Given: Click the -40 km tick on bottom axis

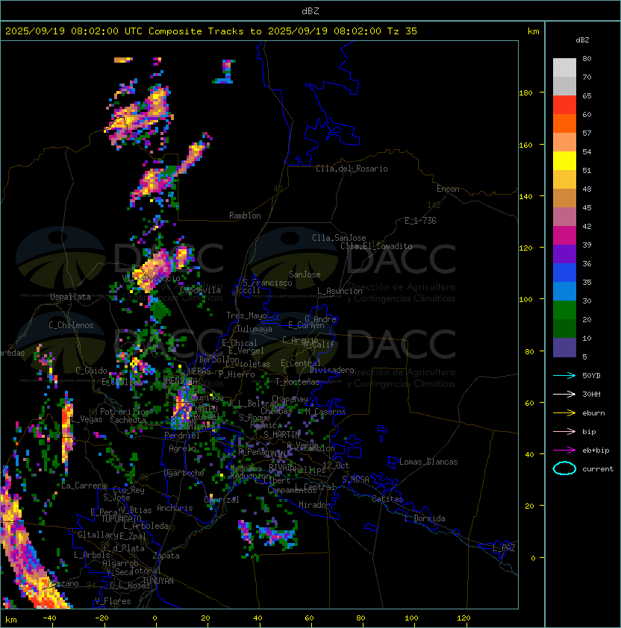Looking at the screenshot, I should tap(49, 618).
